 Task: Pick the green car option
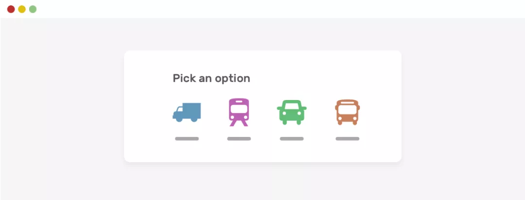tap(292, 112)
